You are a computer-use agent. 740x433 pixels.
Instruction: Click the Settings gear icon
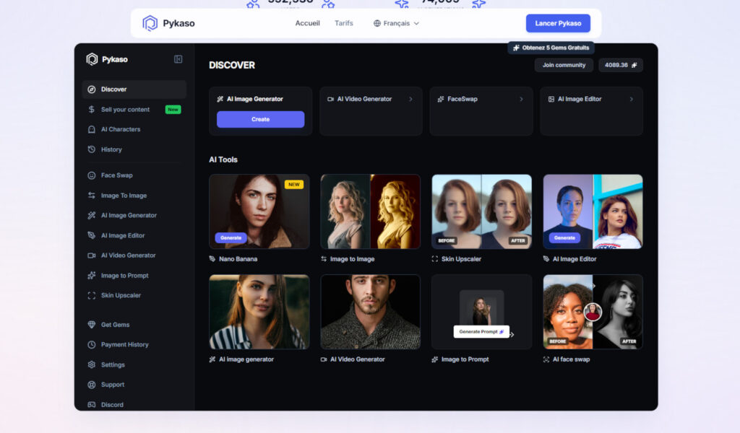(x=92, y=364)
